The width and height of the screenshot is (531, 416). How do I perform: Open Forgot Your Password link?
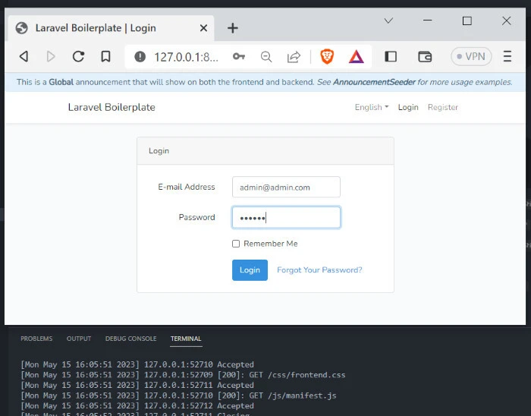pyautogui.click(x=319, y=270)
